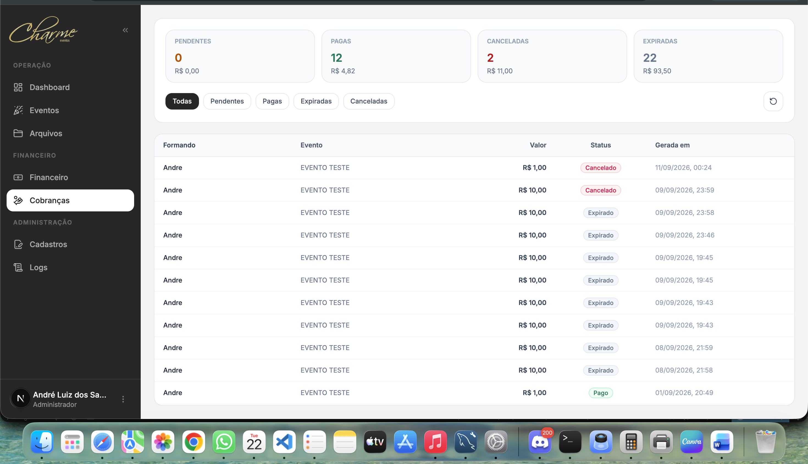Click the Charme eventos logo

[43, 30]
